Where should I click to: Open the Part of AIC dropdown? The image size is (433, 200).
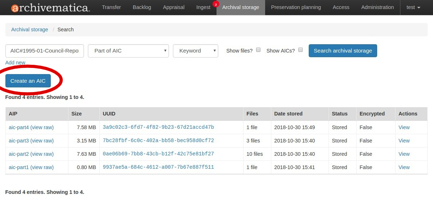pyautogui.click(x=129, y=51)
